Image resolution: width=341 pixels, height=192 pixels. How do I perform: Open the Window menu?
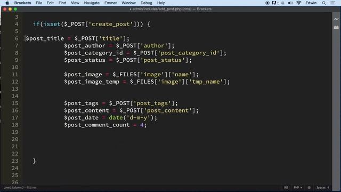pos(128,3)
